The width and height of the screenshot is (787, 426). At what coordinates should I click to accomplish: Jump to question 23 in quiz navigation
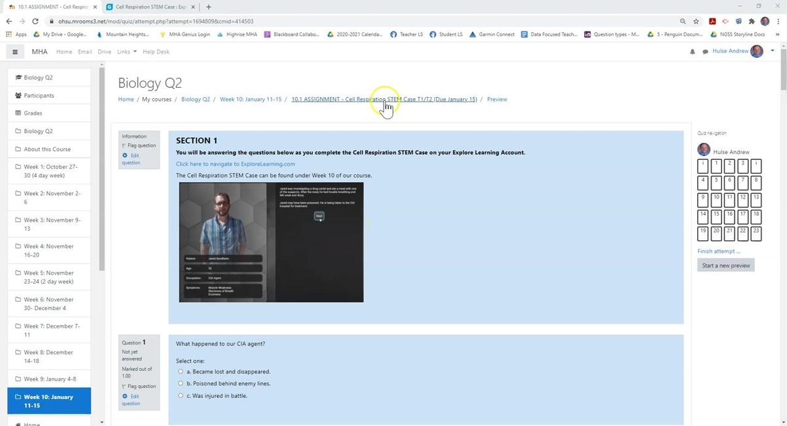click(x=756, y=233)
